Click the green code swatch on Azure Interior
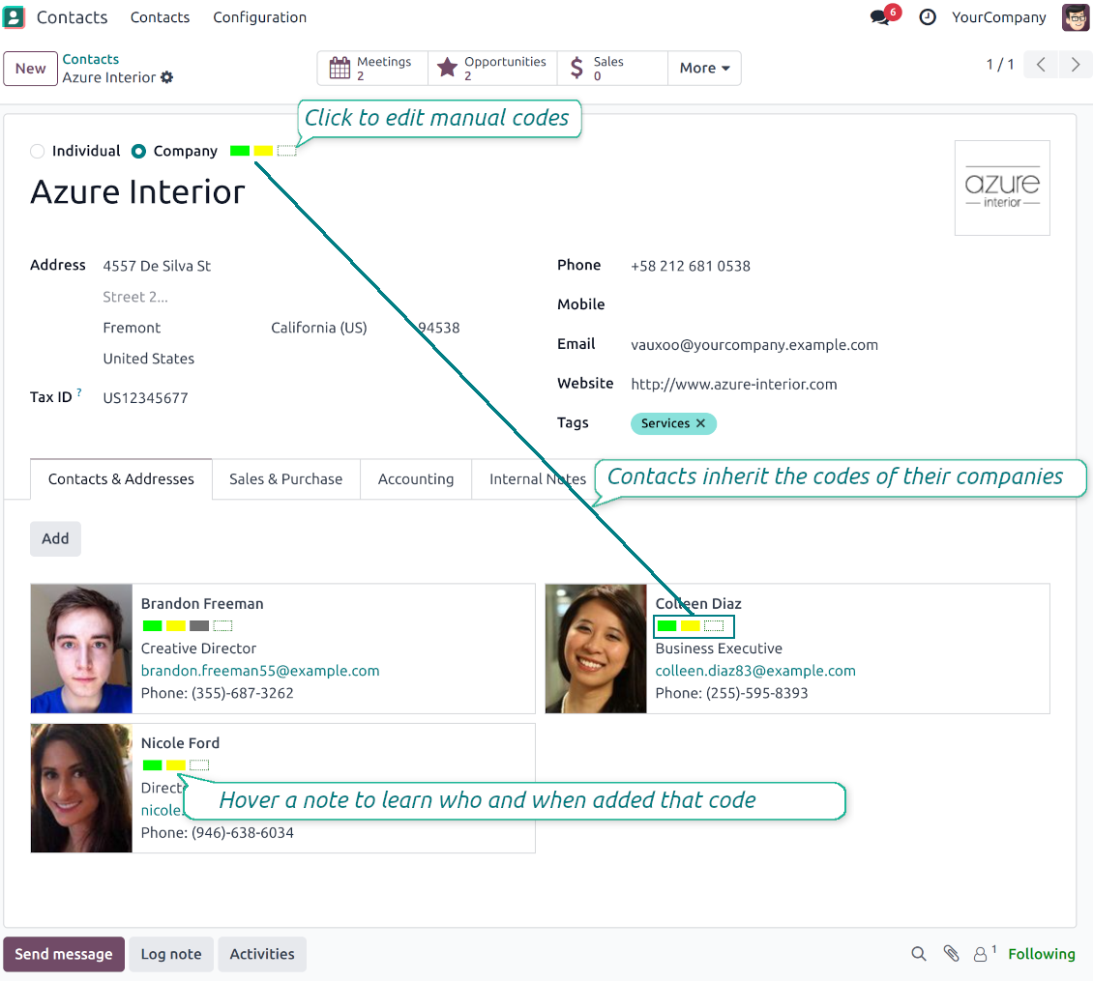This screenshot has width=1093, height=981. pyautogui.click(x=240, y=151)
